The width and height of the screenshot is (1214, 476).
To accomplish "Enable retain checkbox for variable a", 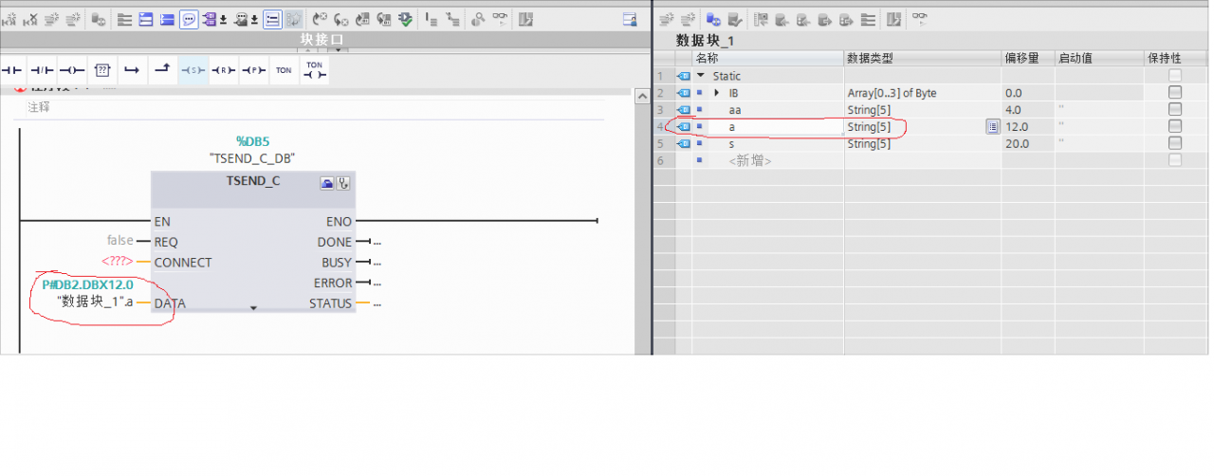I will pos(1175,127).
